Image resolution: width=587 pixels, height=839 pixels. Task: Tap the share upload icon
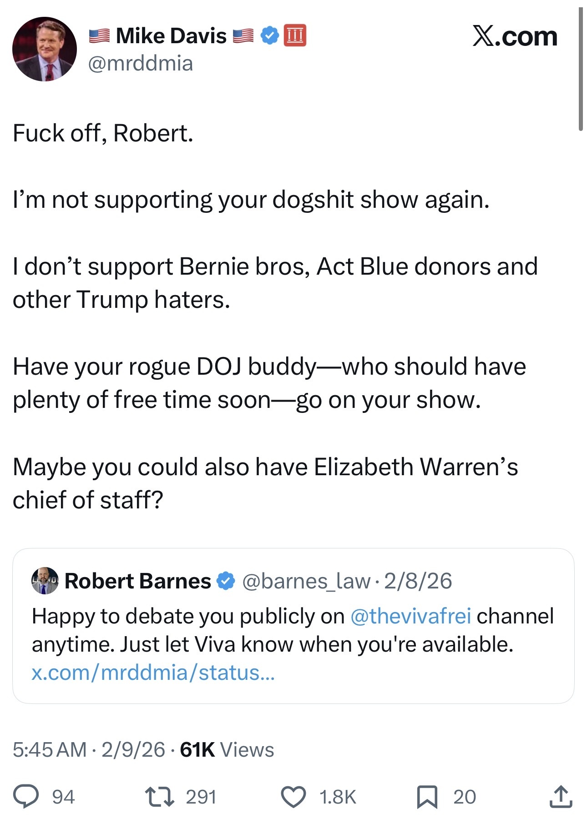561,797
